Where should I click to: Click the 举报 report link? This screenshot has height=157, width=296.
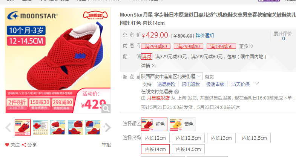[106, 145]
